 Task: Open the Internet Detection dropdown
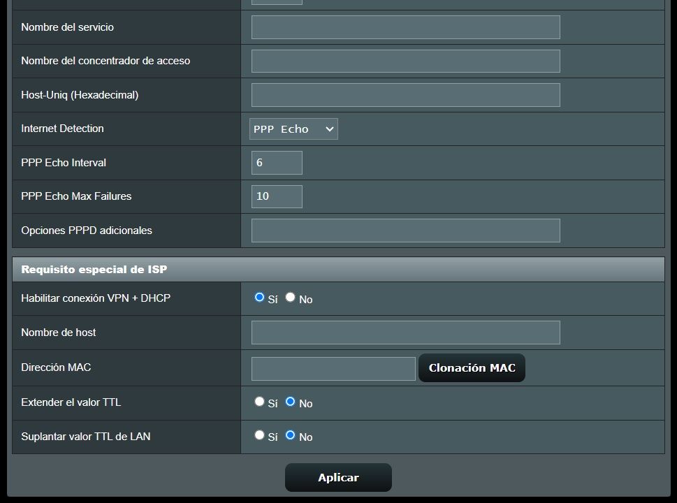pyautogui.click(x=293, y=129)
